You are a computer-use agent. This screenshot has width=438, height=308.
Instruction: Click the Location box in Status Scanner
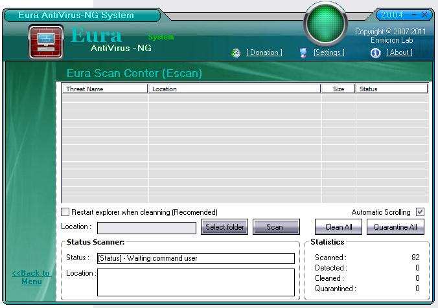pyautogui.click(x=196, y=282)
